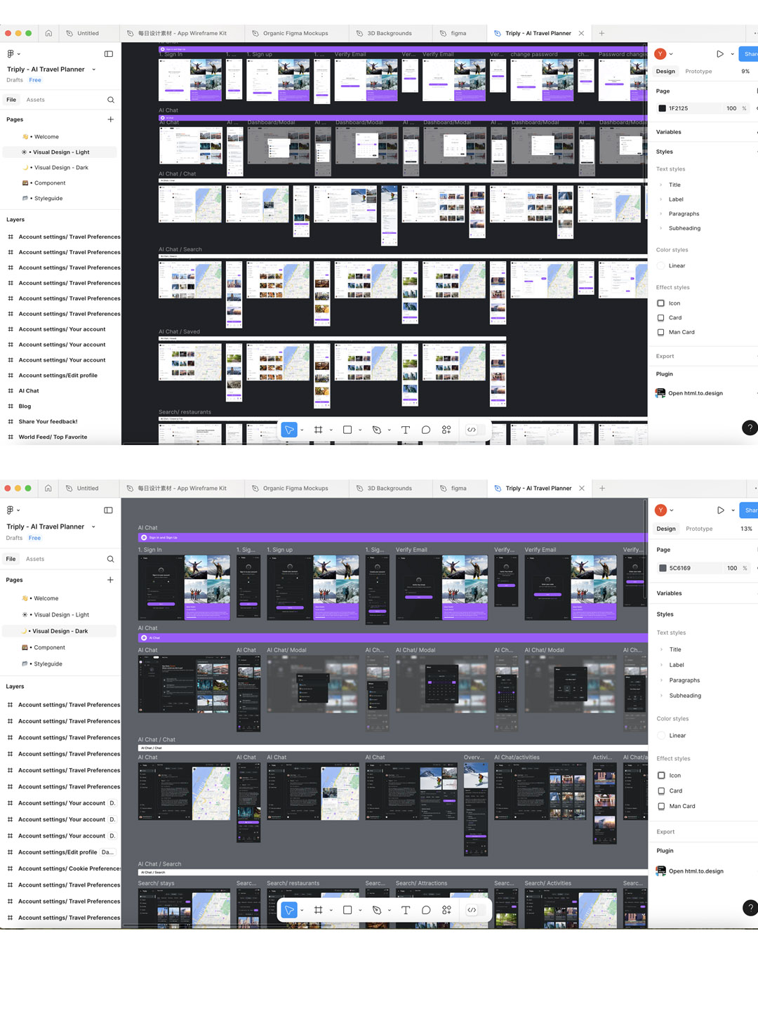Click Open html.to.design plugin in the upper window
Viewport: 758px width, 1011px height.
pyautogui.click(x=695, y=393)
